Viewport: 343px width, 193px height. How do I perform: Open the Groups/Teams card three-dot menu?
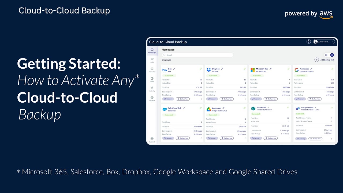[331, 139]
